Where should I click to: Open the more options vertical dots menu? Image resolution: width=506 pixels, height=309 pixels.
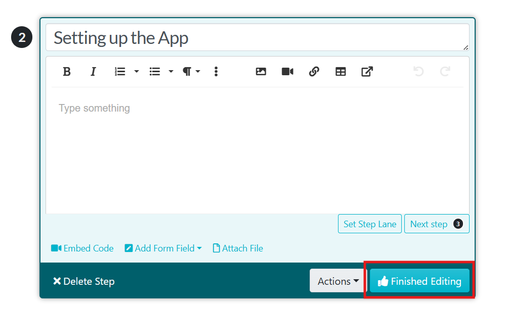216,72
